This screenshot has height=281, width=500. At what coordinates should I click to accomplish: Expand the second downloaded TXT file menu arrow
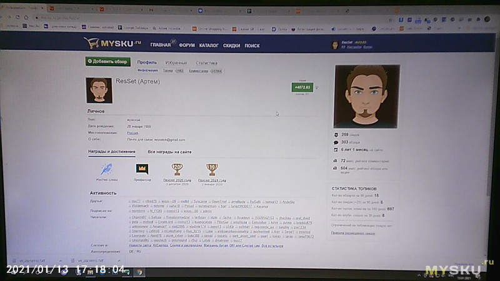tap(119, 260)
